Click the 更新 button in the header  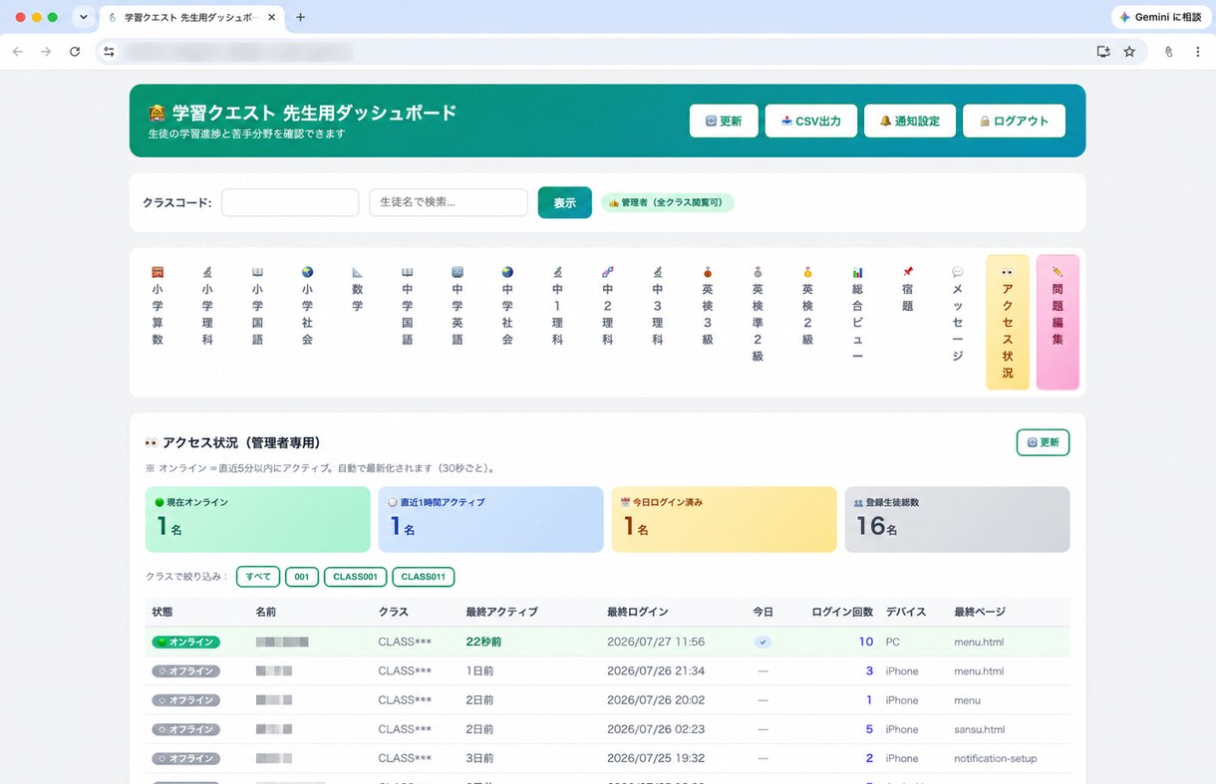coord(724,121)
